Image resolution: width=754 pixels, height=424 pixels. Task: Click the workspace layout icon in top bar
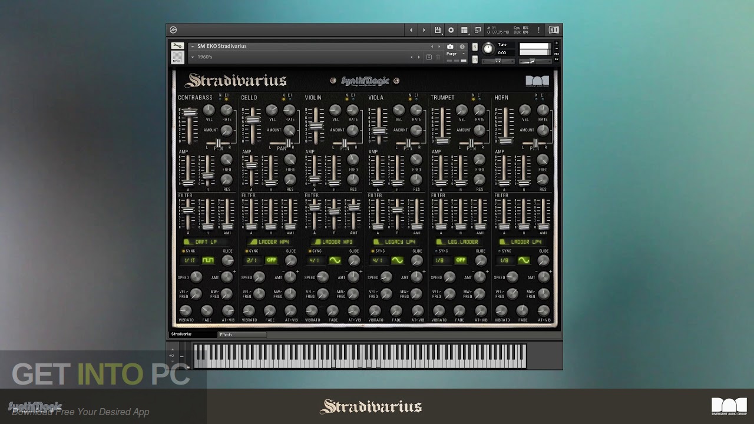click(x=464, y=30)
